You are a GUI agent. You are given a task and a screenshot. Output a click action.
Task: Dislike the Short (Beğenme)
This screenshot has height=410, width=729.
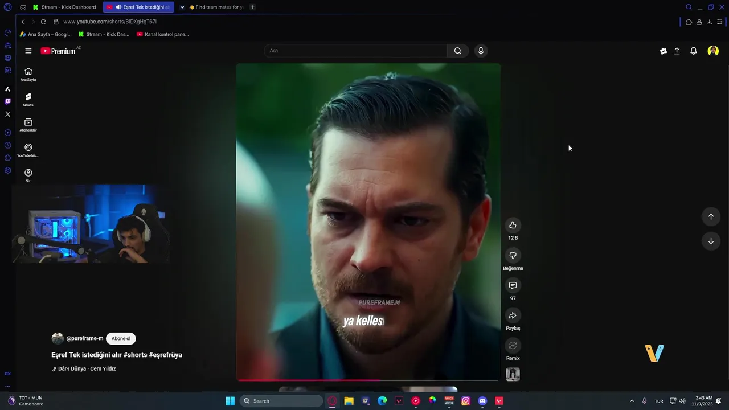pyautogui.click(x=513, y=255)
